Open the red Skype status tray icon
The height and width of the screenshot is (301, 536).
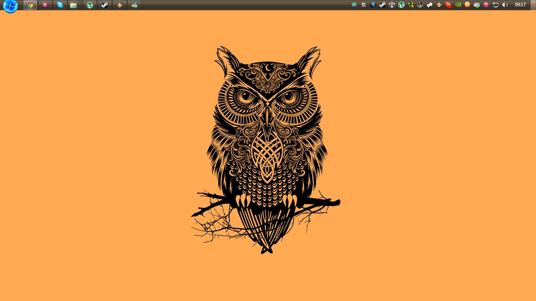(x=448, y=5)
